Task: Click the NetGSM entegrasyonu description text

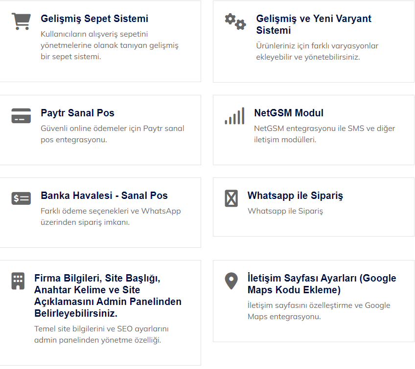Action: pyautogui.click(x=324, y=134)
